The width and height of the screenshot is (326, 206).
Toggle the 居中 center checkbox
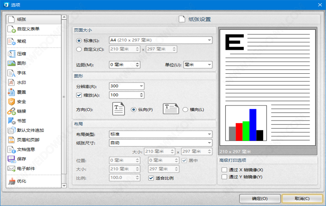coord(184,160)
